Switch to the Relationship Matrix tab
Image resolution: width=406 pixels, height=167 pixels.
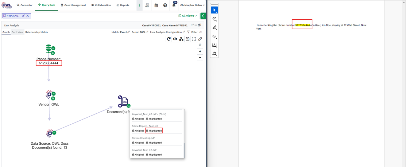point(37,32)
